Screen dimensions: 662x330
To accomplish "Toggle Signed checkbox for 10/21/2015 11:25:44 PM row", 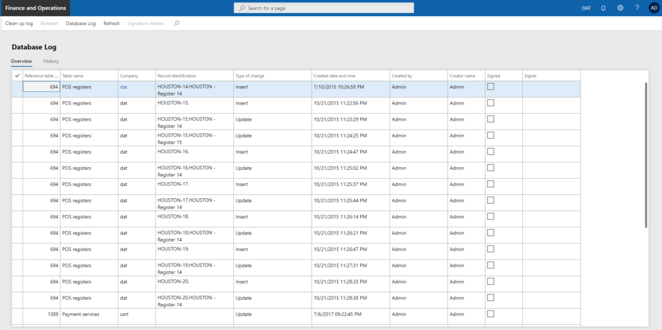I will click(x=491, y=200).
